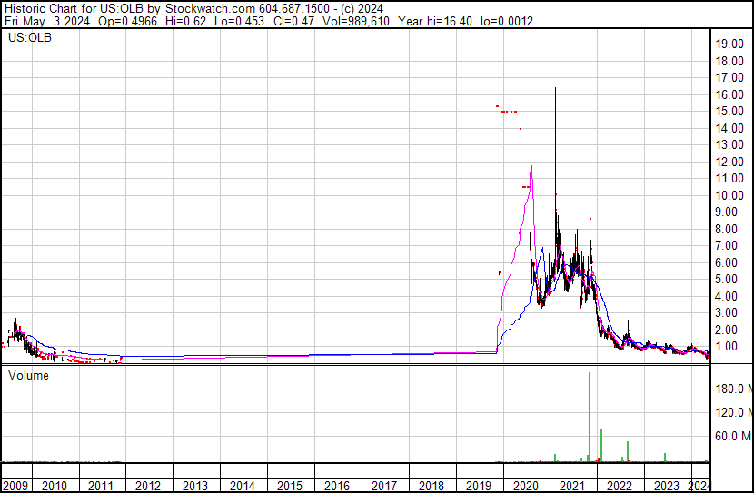Select the 2012 year label on time axis
This screenshot has height=493, width=754.
147,486
